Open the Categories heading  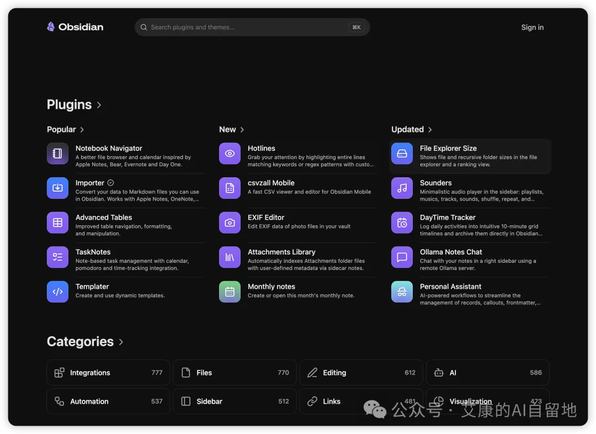tap(80, 342)
